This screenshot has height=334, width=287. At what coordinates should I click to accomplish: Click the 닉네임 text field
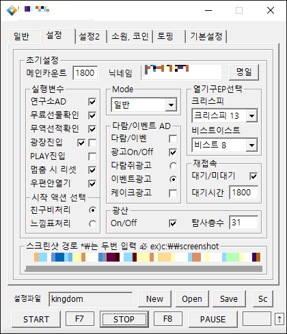click(x=181, y=72)
